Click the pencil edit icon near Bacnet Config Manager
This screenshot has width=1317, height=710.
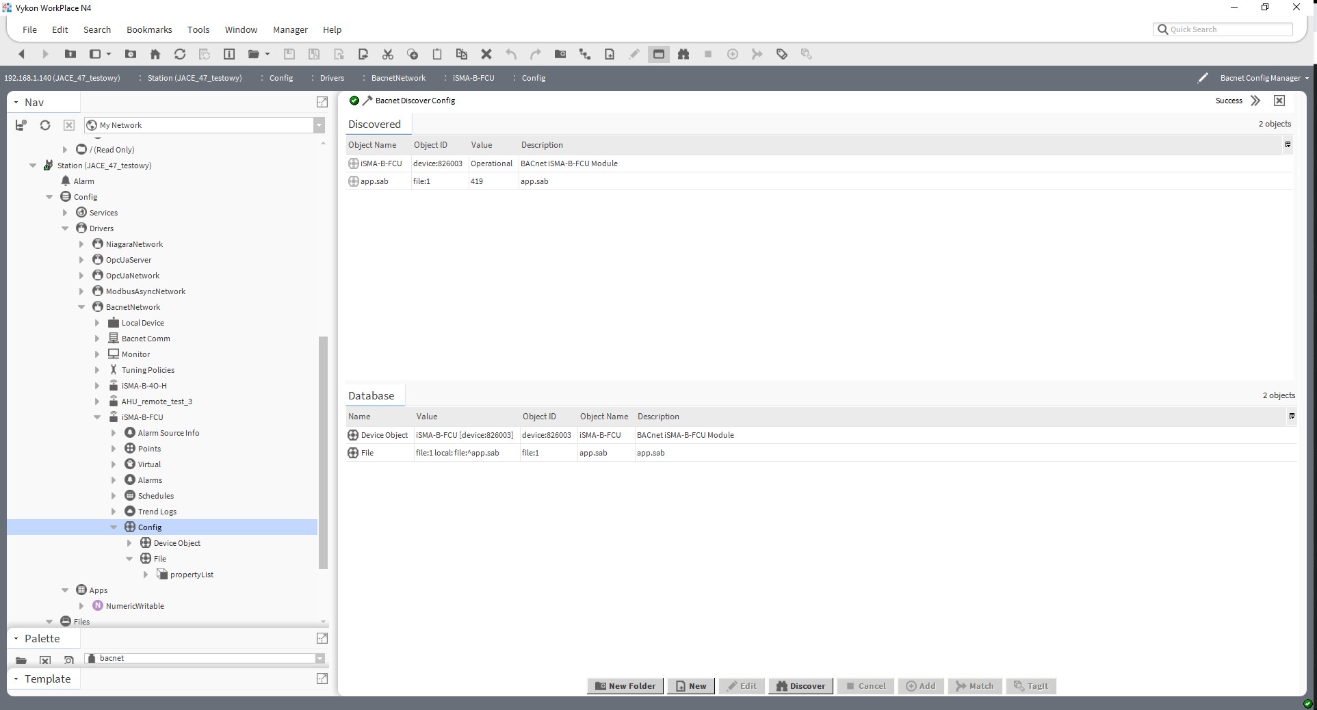[x=1203, y=77]
